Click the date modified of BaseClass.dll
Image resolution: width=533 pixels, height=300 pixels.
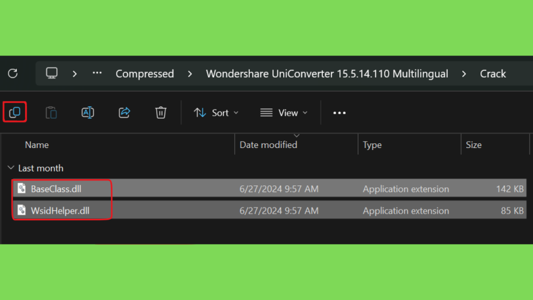(x=279, y=189)
